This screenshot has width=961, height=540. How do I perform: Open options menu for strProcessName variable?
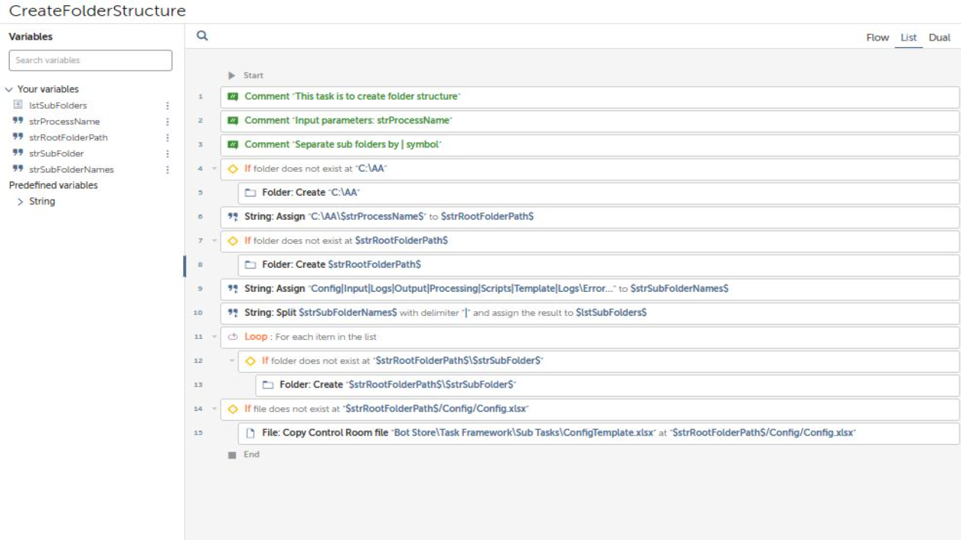click(167, 121)
